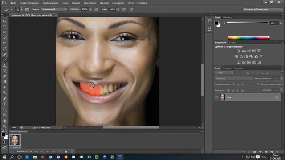
Task: Toggle lock transparent pixels in Layers
Action: point(228,90)
